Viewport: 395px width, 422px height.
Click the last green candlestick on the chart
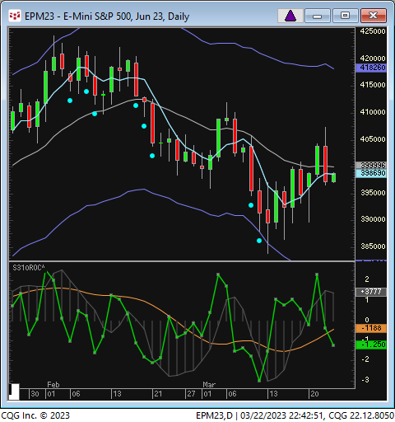pos(333,177)
